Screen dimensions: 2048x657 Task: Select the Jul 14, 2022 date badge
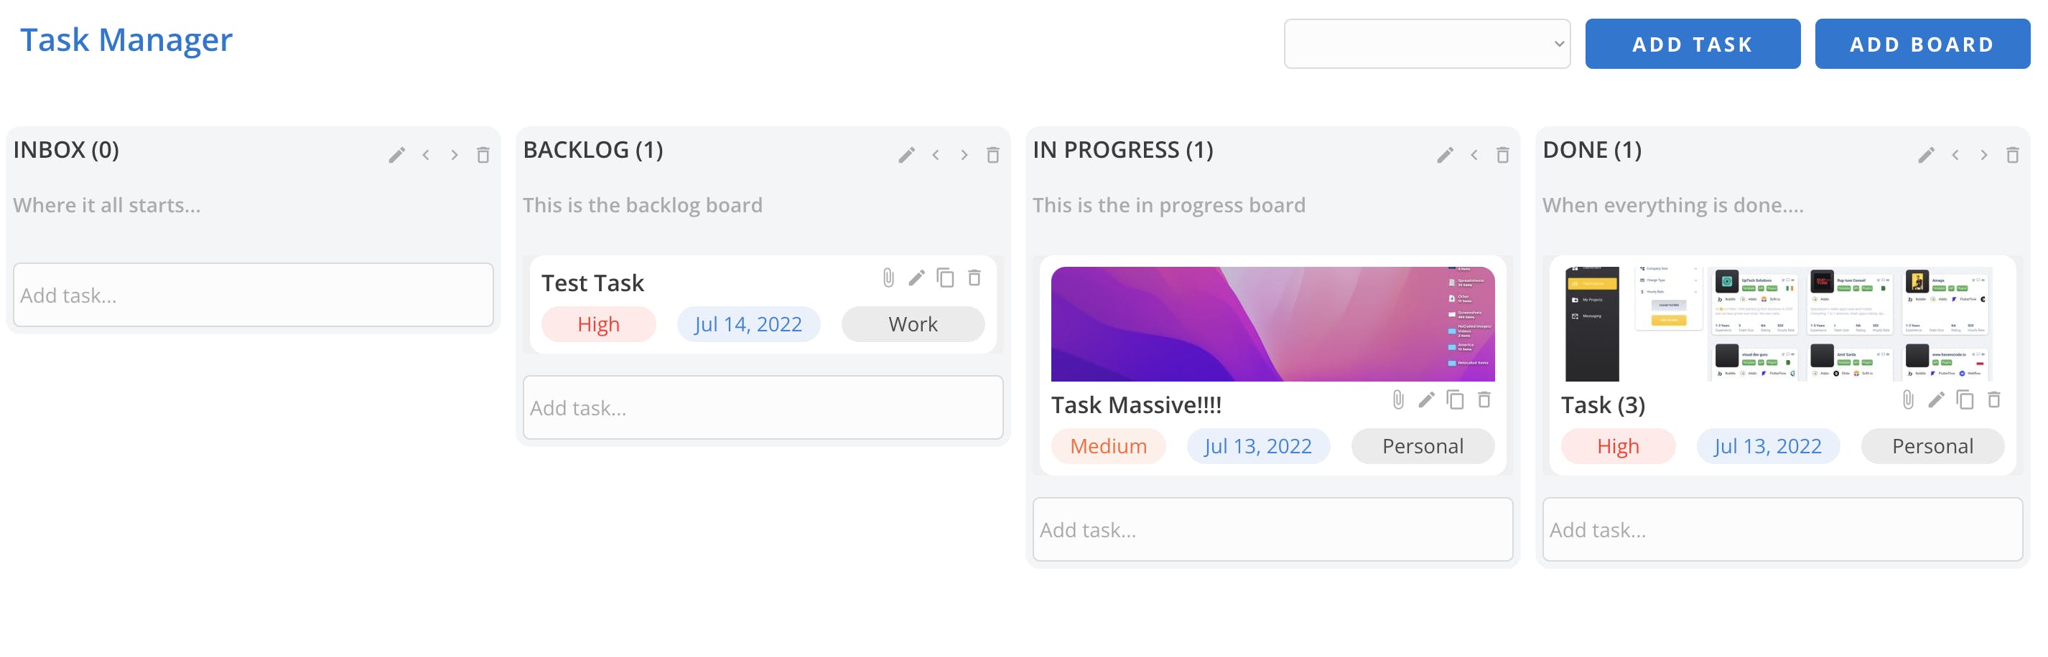pyautogui.click(x=748, y=325)
